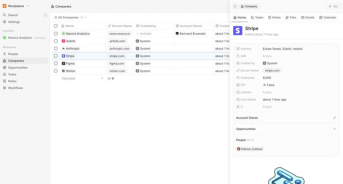This screenshot has width=343, height=184.
Task: Open figma.com domain link
Action: point(117,63)
